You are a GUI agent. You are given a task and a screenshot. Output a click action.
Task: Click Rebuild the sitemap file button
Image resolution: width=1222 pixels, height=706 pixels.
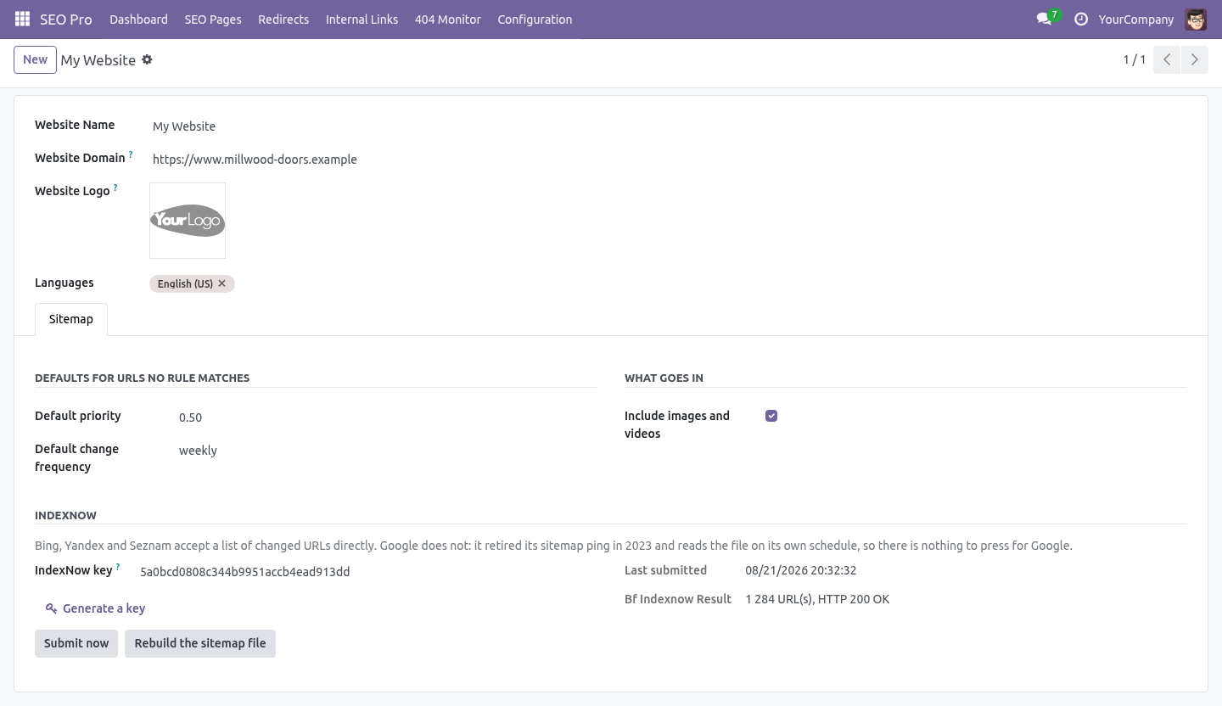click(200, 643)
